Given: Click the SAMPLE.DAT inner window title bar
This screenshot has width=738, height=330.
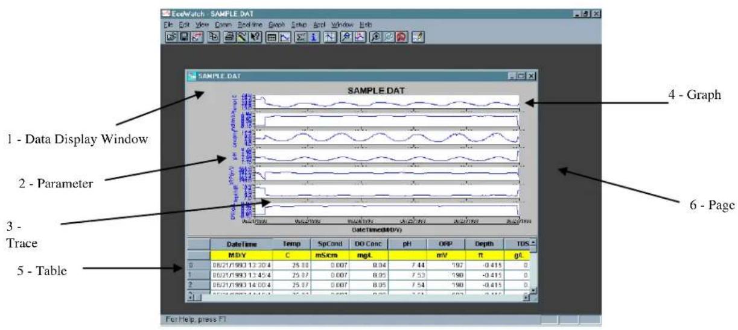Looking at the screenshot, I should (361, 76).
